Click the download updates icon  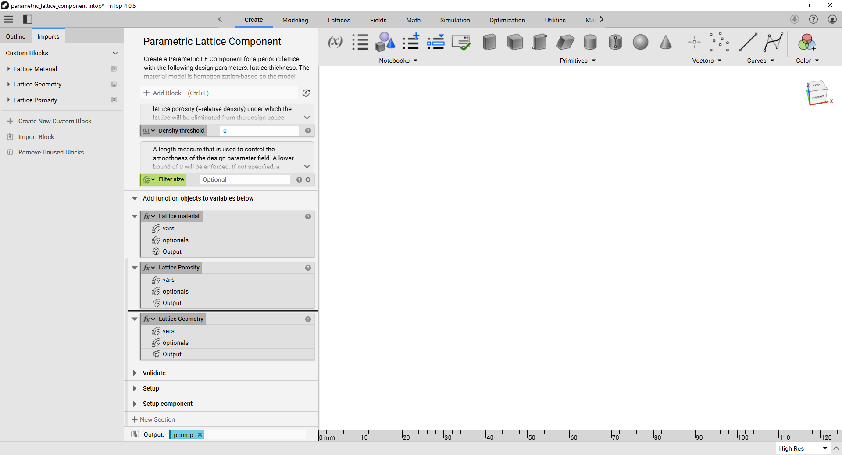(x=795, y=19)
